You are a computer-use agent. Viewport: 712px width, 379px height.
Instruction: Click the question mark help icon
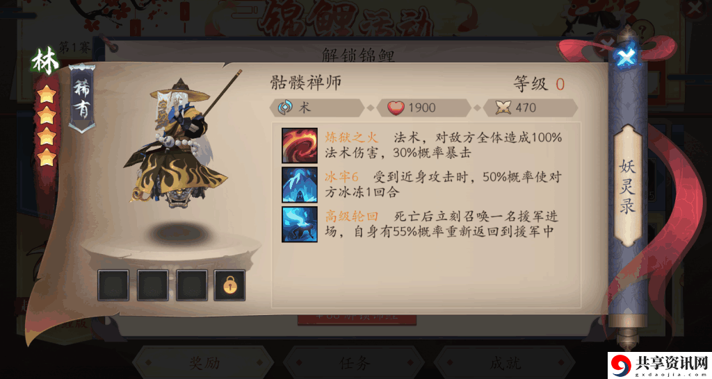pos(642,32)
